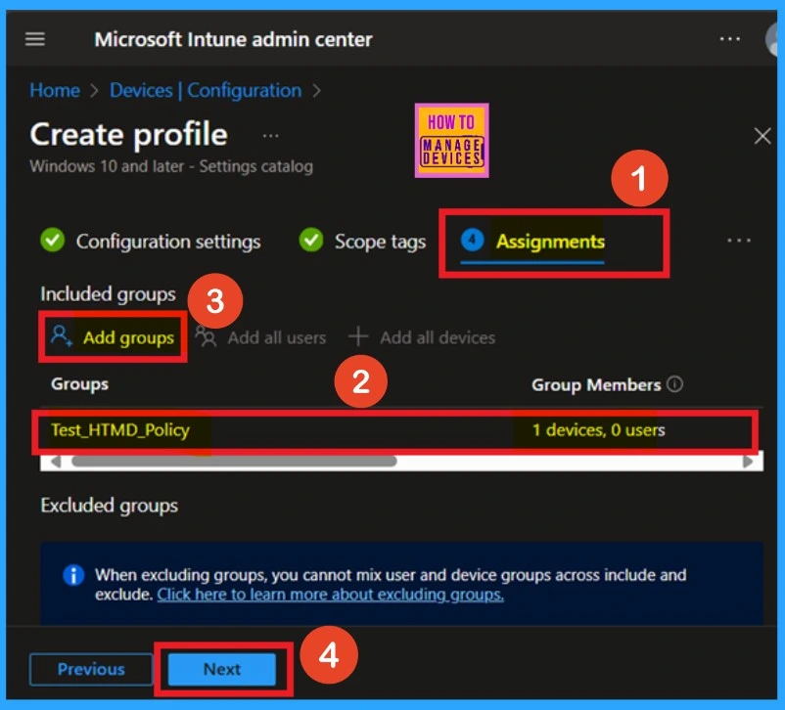Click Add all users
The image size is (785, 710).
[260, 337]
